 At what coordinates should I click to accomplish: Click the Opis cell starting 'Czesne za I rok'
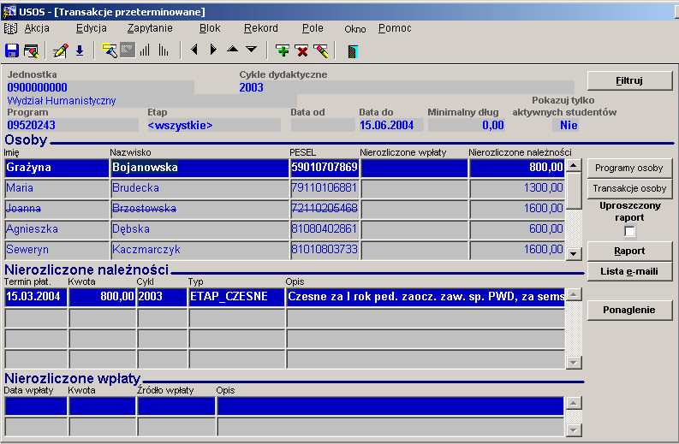coord(426,297)
